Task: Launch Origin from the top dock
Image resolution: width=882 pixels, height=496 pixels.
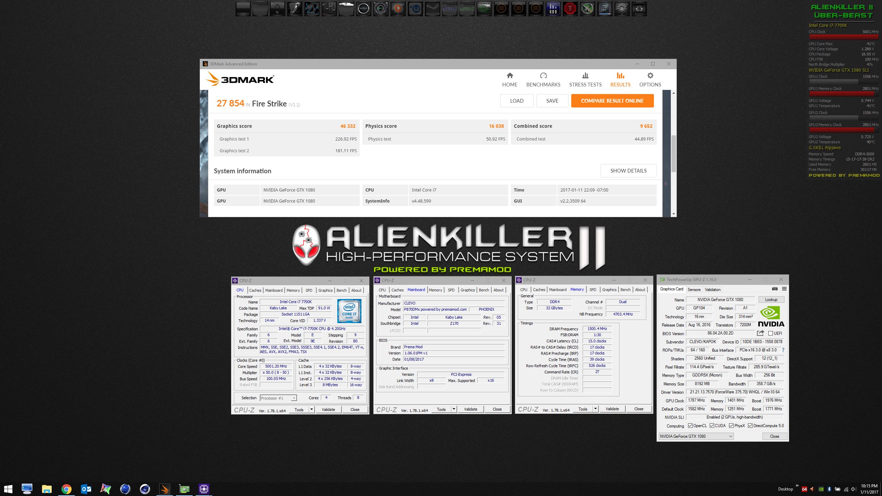Action: point(398,9)
